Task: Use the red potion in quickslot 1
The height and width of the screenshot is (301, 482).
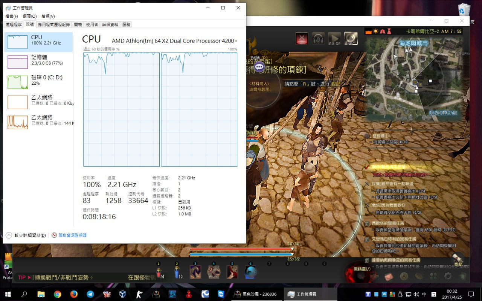Action: (159, 272)
